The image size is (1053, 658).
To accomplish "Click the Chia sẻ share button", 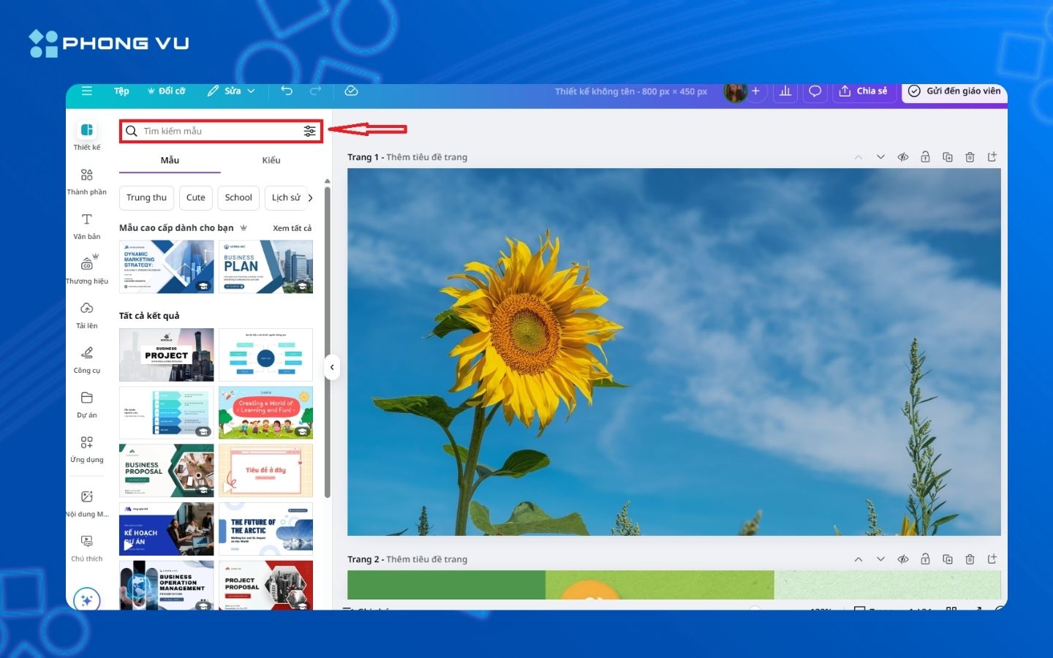I will tap(864, 91).
